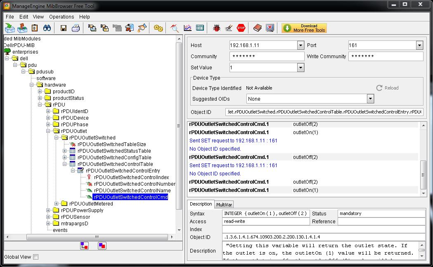Click the green tree icon beside enterprises

[x=7, y=52]
